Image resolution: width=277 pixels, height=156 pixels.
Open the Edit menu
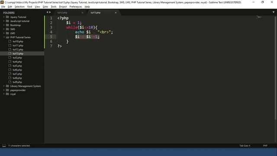pos(10,7)
